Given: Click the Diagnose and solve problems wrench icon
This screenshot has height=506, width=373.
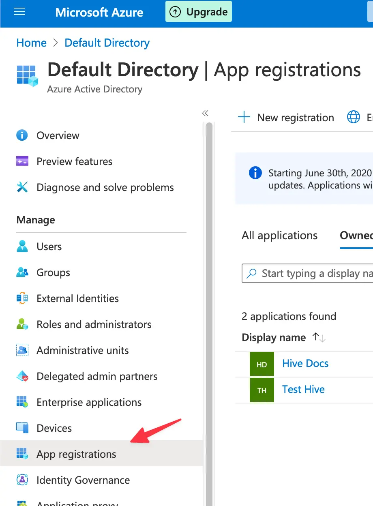Looking at the screenshot, I should click(x=22, y=187).
